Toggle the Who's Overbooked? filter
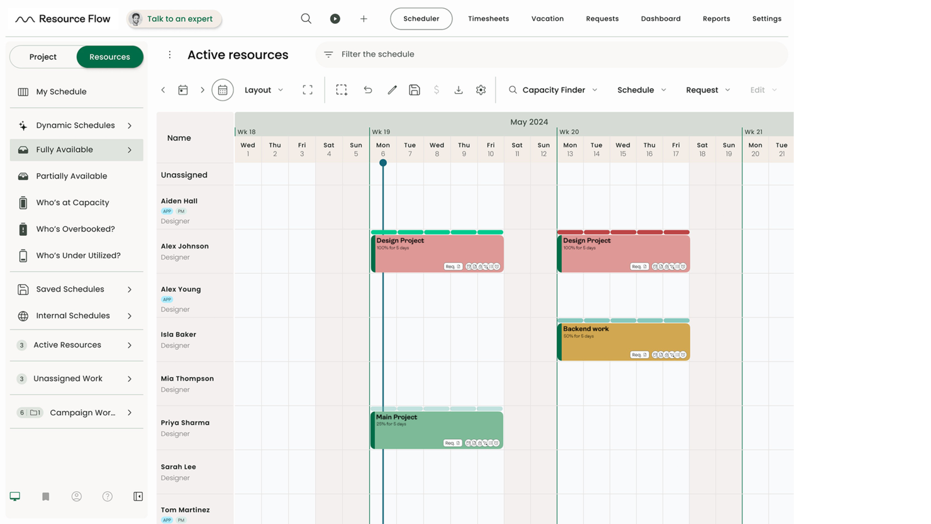 pos(76,228)
